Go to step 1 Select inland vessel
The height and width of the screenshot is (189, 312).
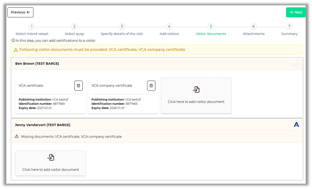(x=32, y=27)
